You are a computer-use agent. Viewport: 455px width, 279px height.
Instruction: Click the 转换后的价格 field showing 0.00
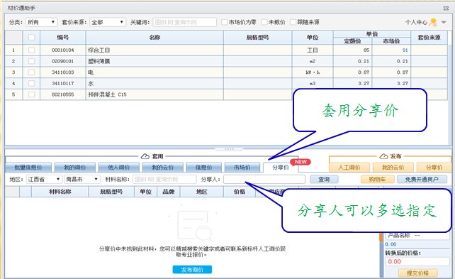pyautogui.click(x=417, y=261)
